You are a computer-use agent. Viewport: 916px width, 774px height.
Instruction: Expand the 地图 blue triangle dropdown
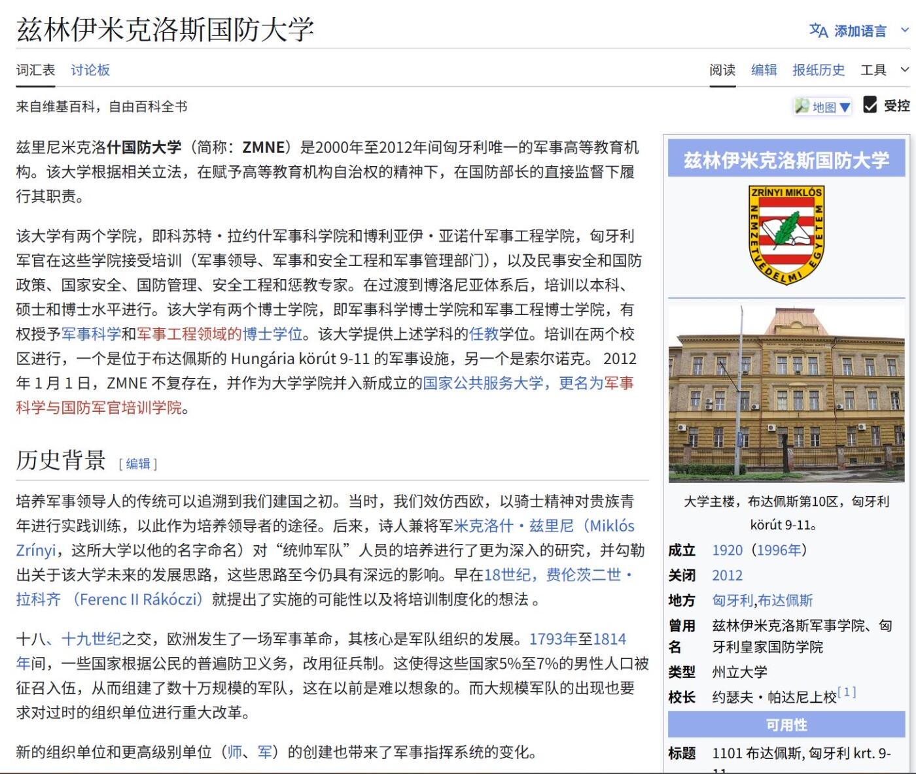tap(845, 107)
